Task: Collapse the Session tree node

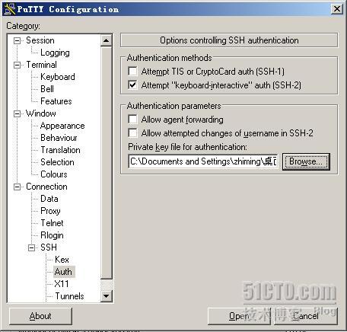Action: coord(17,40)
